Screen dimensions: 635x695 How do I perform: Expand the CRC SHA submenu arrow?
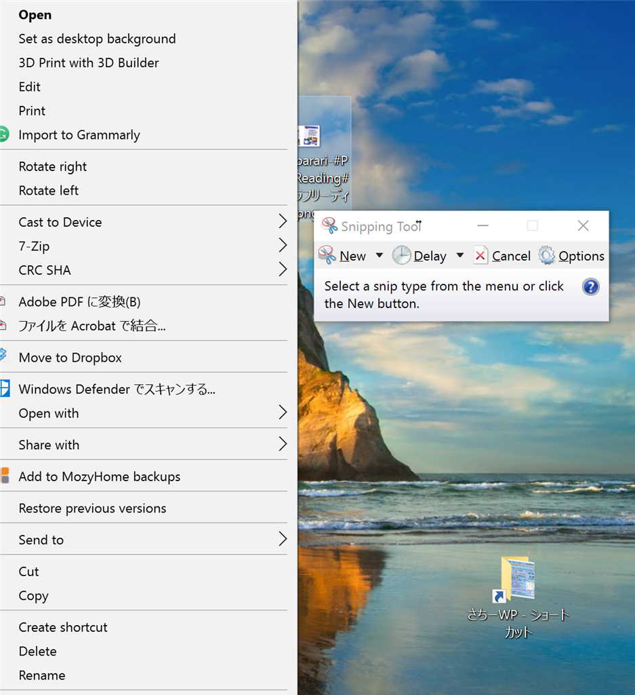click(x=283, y=269)
